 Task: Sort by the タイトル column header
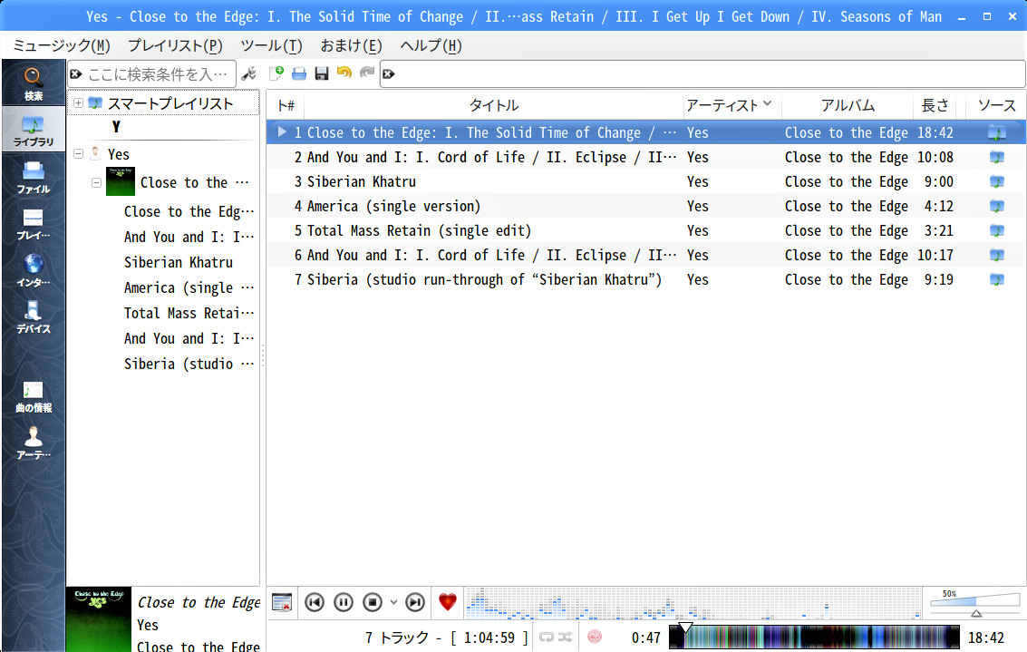click(494, 105)
